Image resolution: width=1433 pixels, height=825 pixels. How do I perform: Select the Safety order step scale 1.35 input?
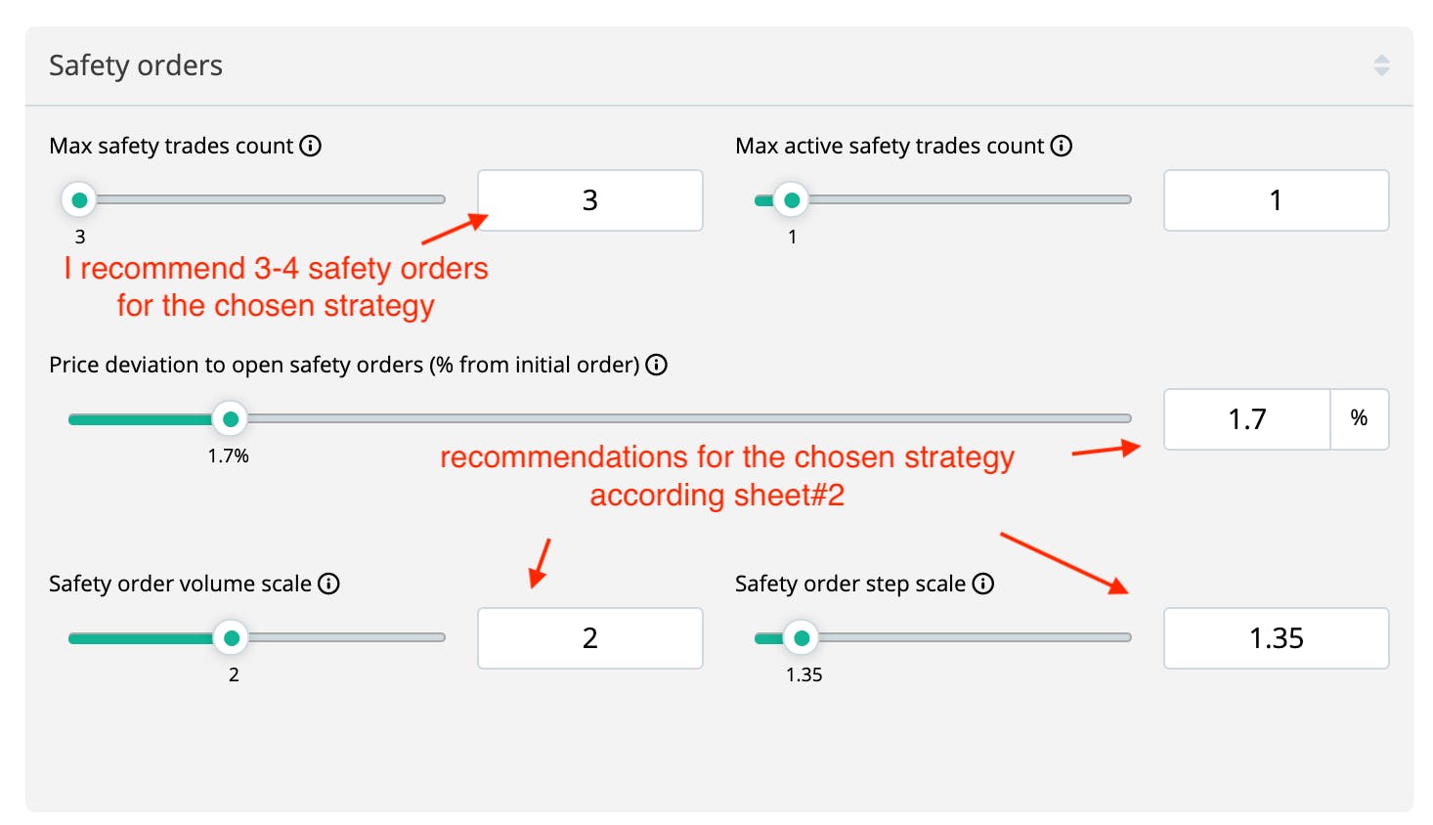coord(1276,638)
